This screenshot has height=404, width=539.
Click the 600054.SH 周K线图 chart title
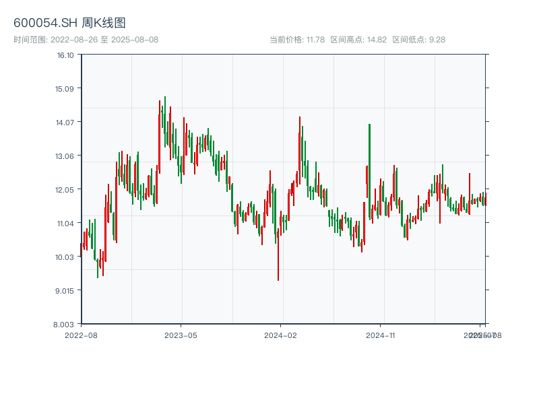click(69, 23)
